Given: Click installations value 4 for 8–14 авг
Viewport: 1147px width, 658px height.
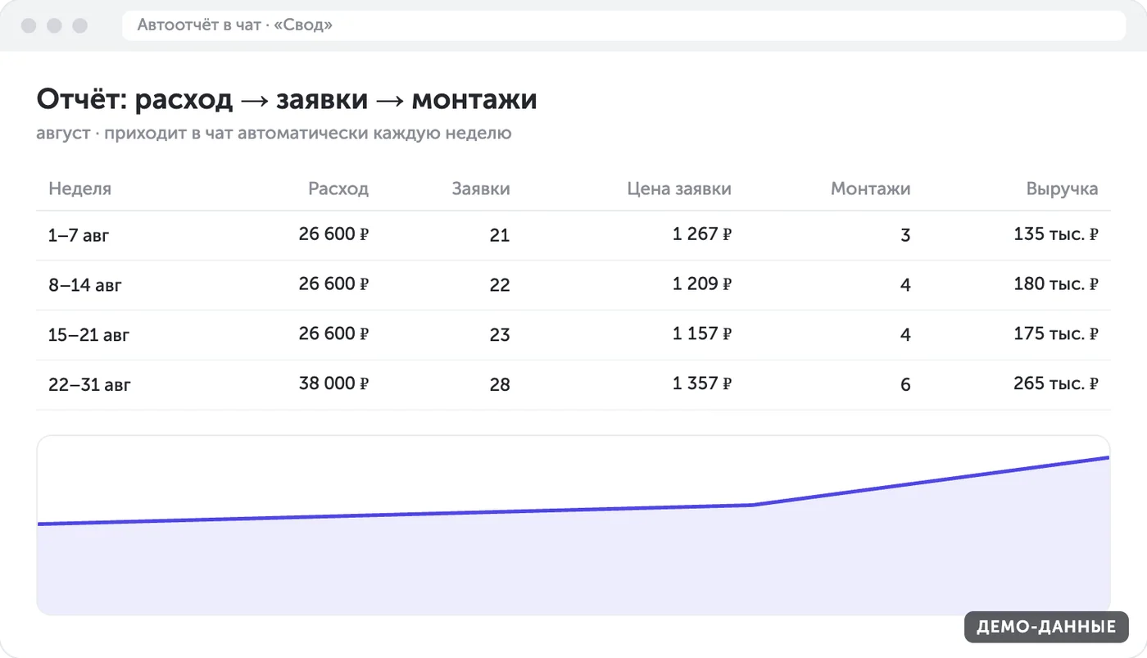Looking at the screenshot, I should (905, 285).
